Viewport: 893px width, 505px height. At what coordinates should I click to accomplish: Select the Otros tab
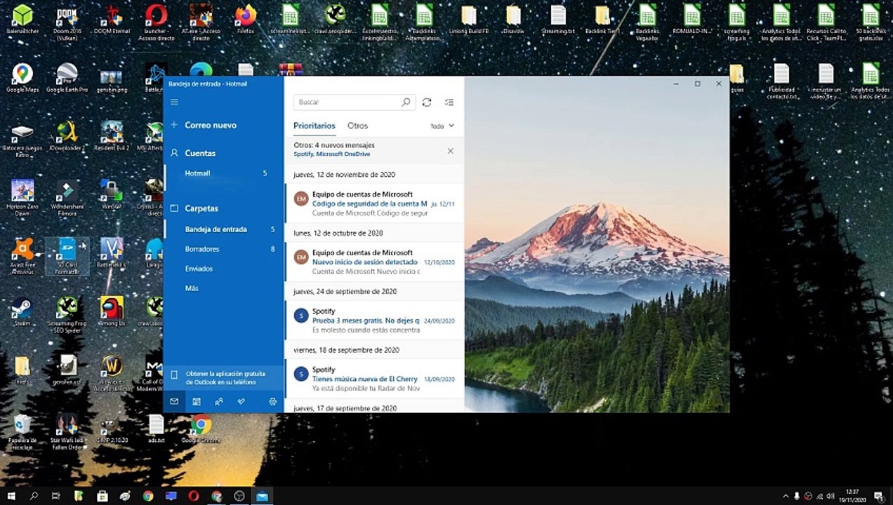357,126
